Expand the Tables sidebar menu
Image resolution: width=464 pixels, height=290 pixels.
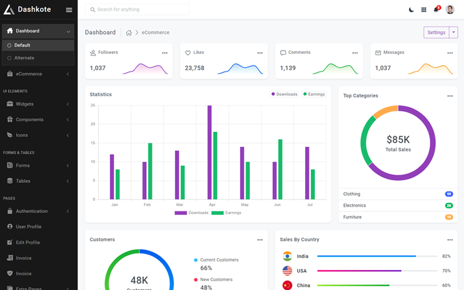[x=38, y=181]
